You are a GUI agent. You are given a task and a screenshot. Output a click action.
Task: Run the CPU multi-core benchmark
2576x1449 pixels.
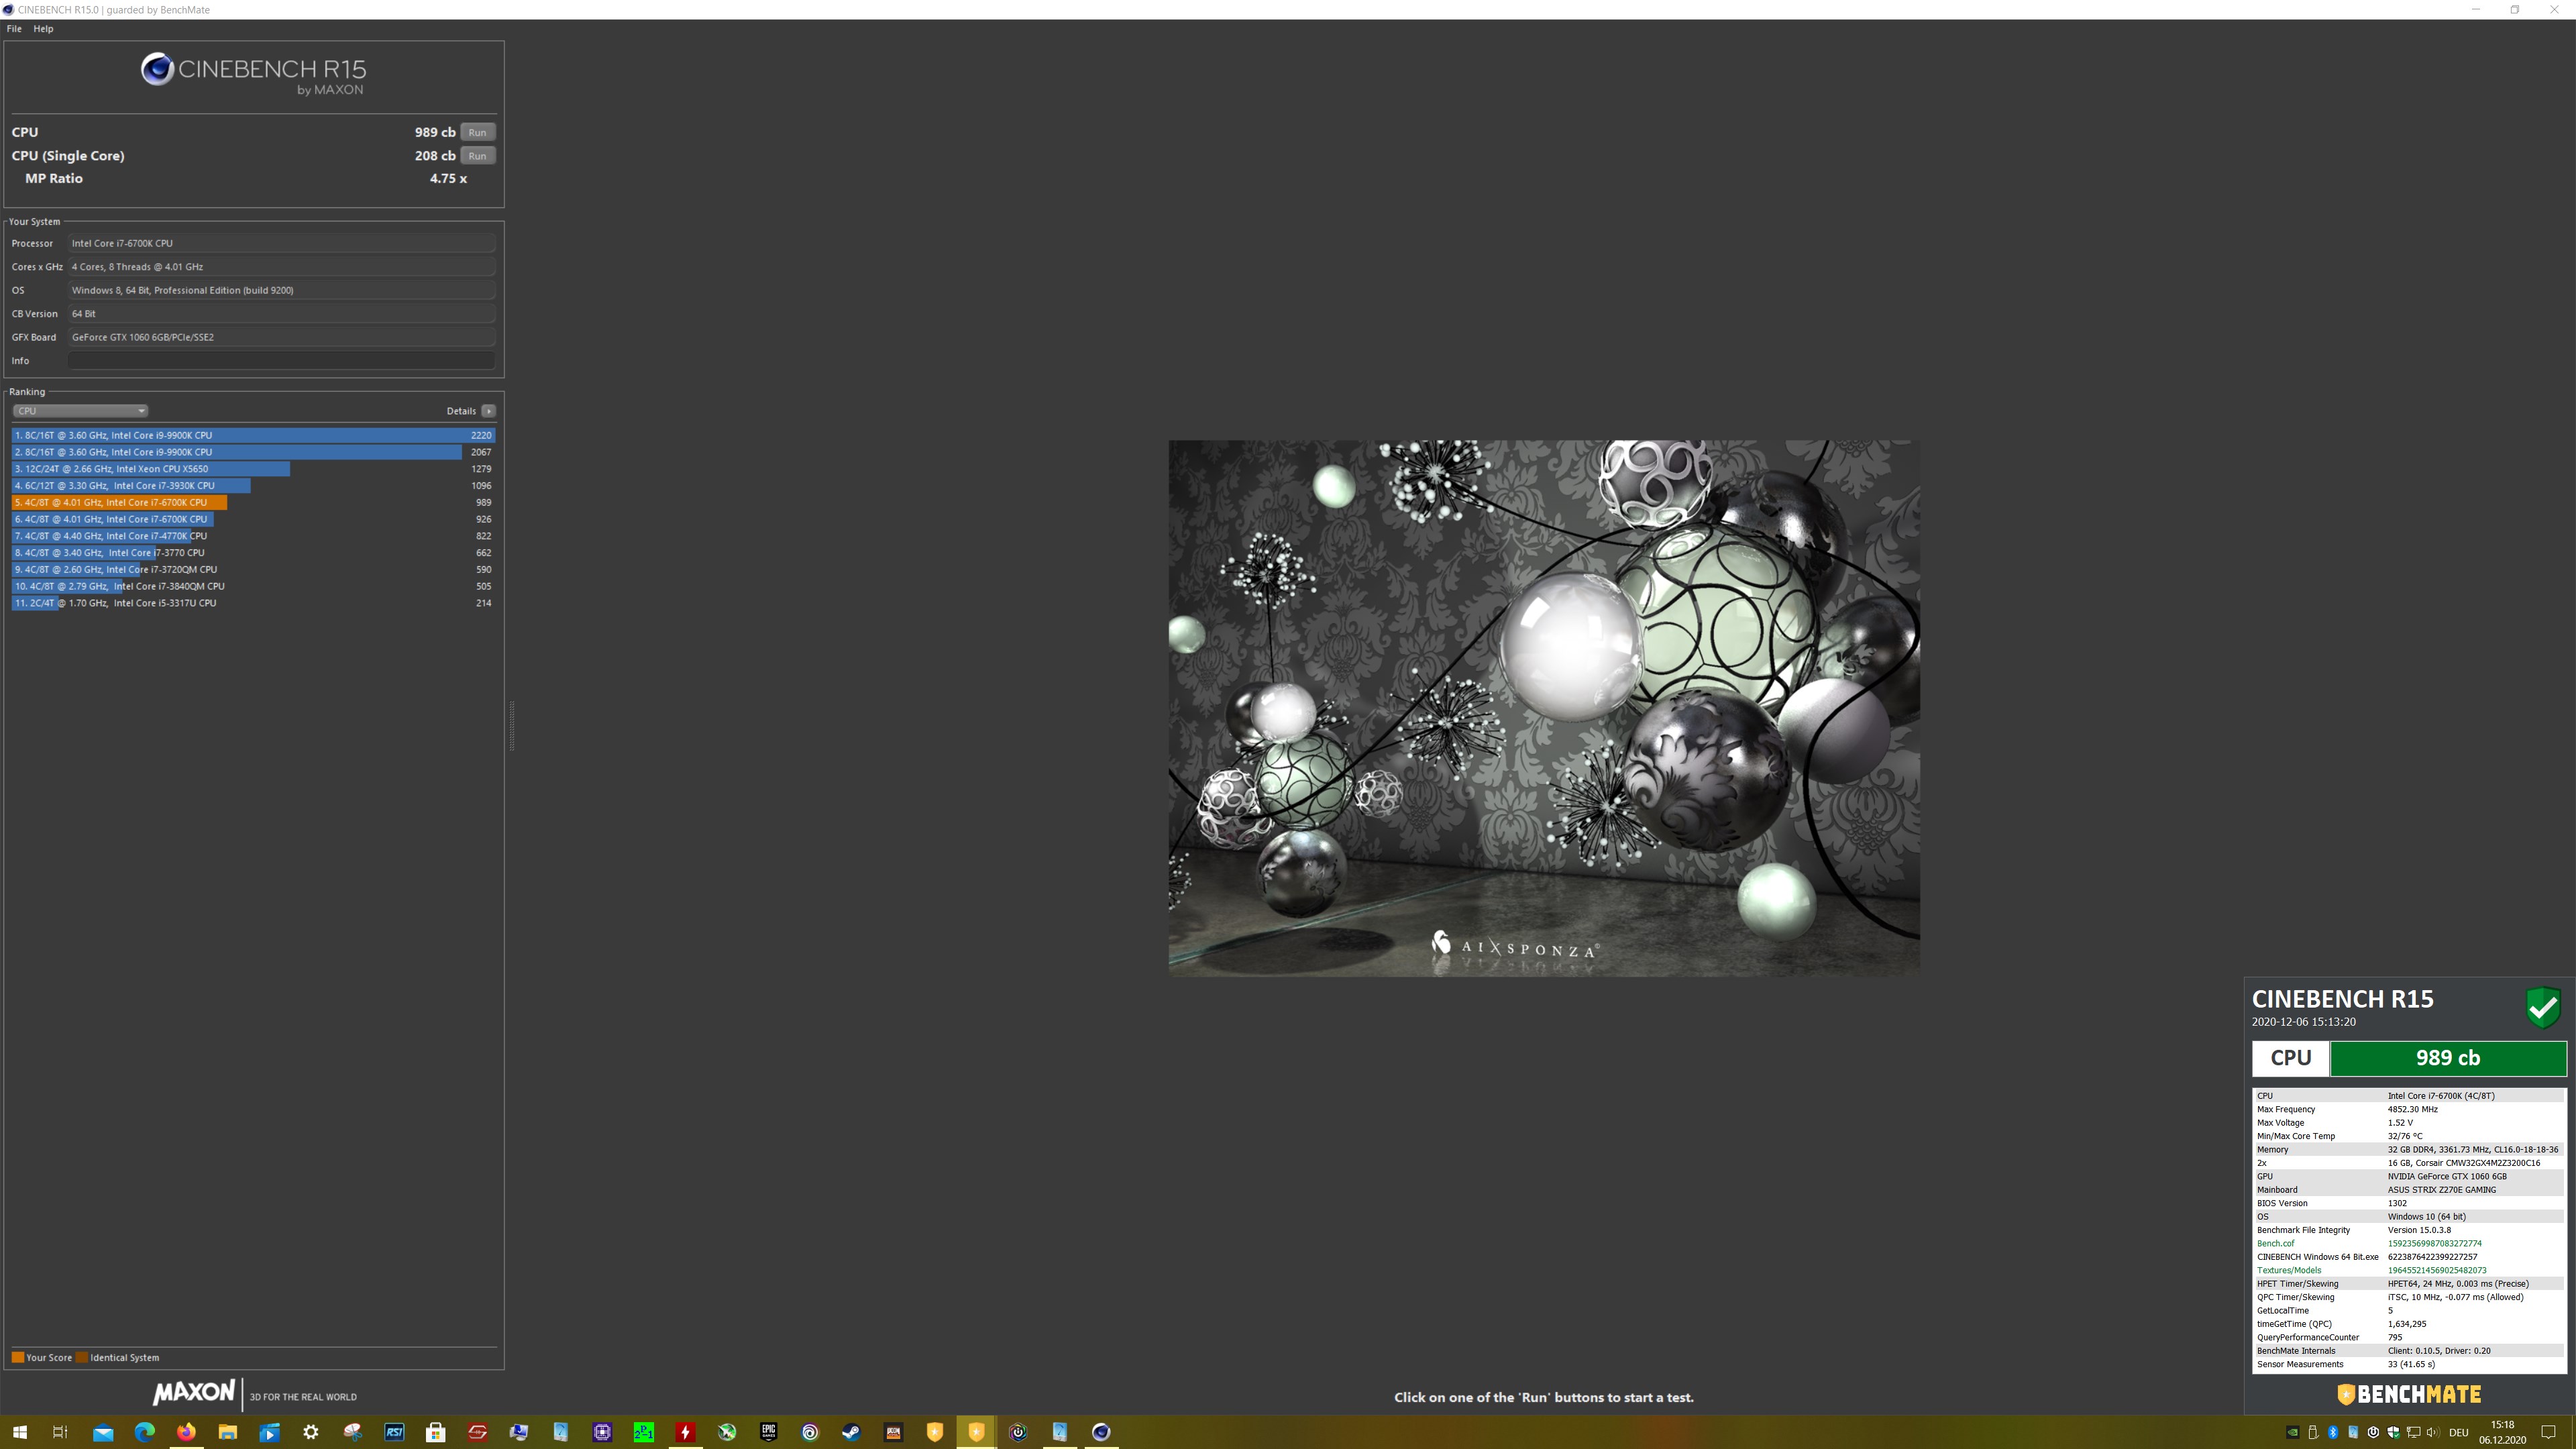coord(478,132)
